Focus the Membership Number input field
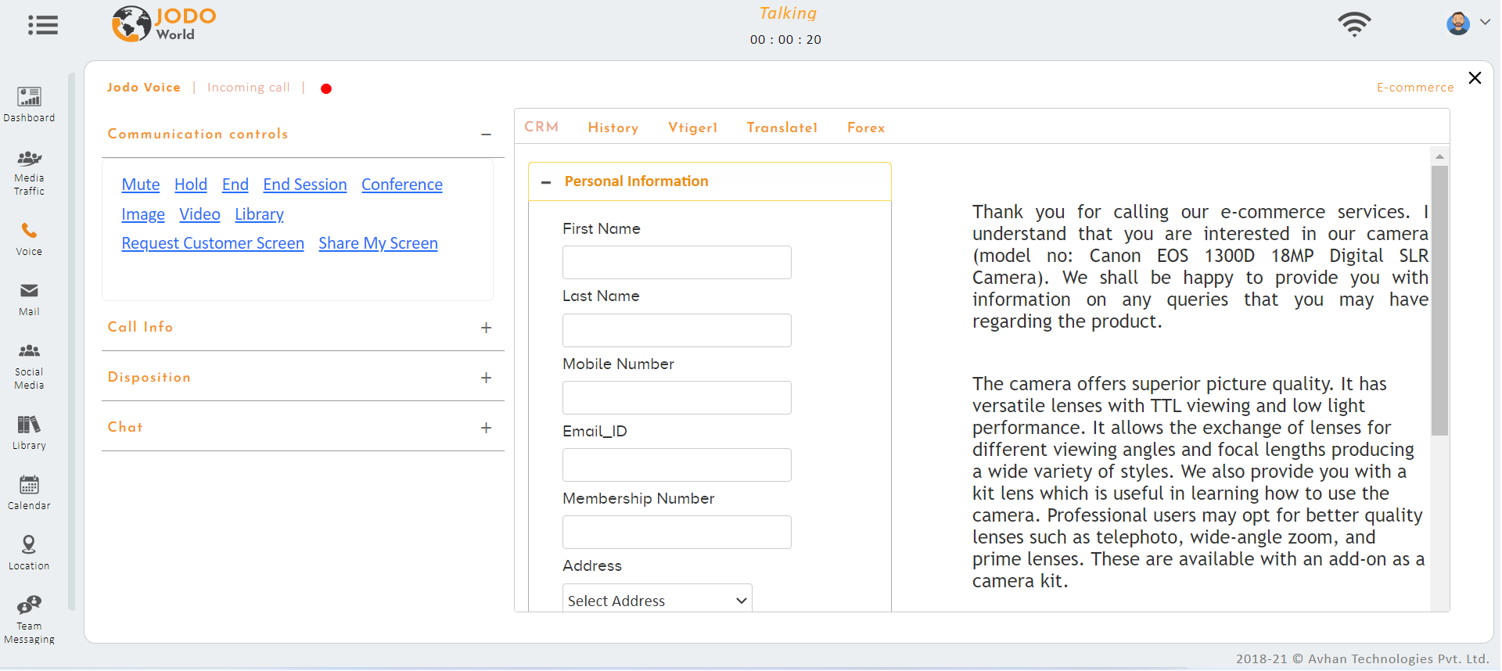 click(677, 532)
